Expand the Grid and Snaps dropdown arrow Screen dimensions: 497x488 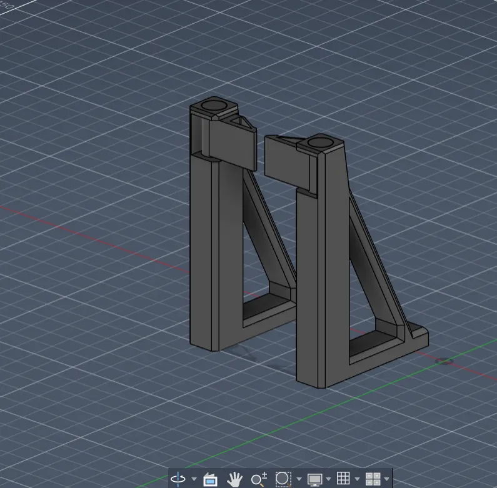tap(357, 479)
